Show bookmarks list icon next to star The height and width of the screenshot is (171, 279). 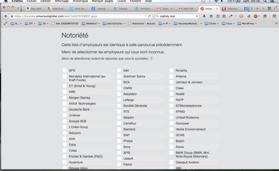224,16
